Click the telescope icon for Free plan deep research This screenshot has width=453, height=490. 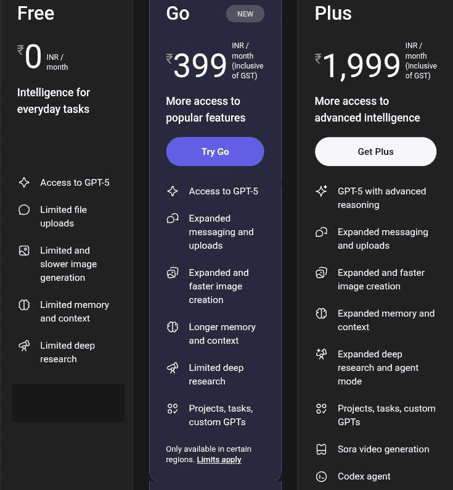[24, 346]
